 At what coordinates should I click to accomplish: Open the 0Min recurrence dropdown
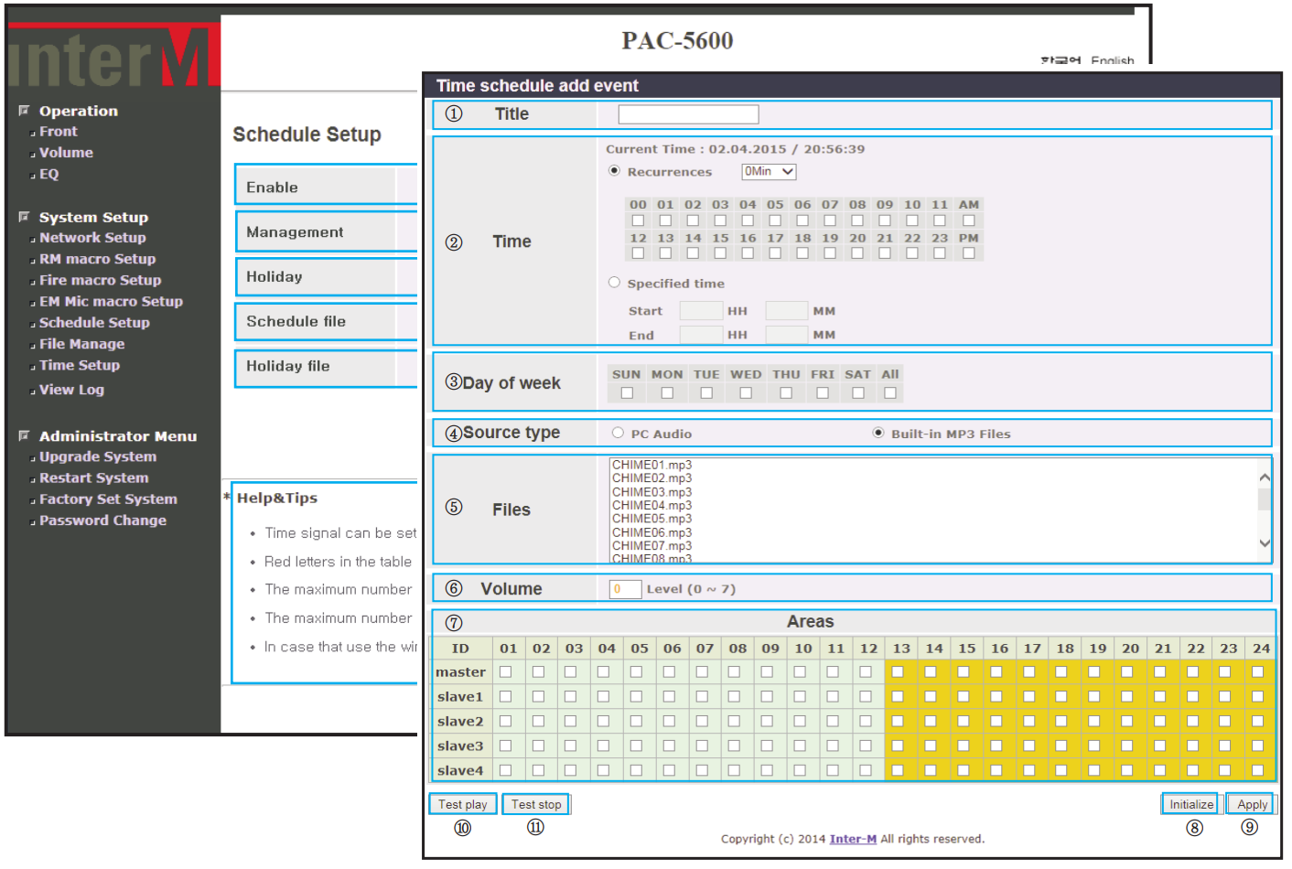tap(769, 172)
